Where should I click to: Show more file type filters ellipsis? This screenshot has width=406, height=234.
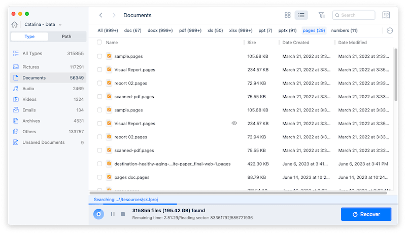pos(390,31)
